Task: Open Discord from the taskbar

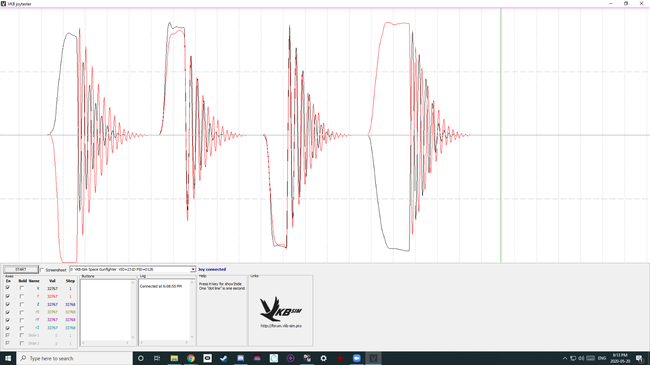Action: (240, 358)
